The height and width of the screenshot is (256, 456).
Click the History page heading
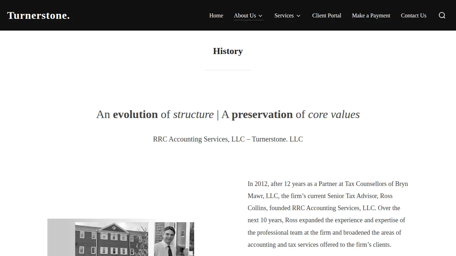(x=228, y=51)
